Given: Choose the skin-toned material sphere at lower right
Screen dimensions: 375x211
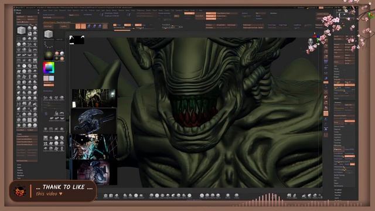Looking at the screenshot, I should [x=62, y=59].
